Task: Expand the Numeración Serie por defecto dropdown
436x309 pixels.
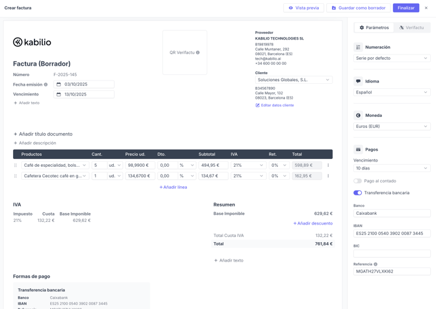Action: [x=392, y=58]
